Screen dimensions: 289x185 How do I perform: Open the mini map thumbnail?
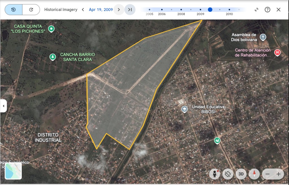tap(13, 171)
